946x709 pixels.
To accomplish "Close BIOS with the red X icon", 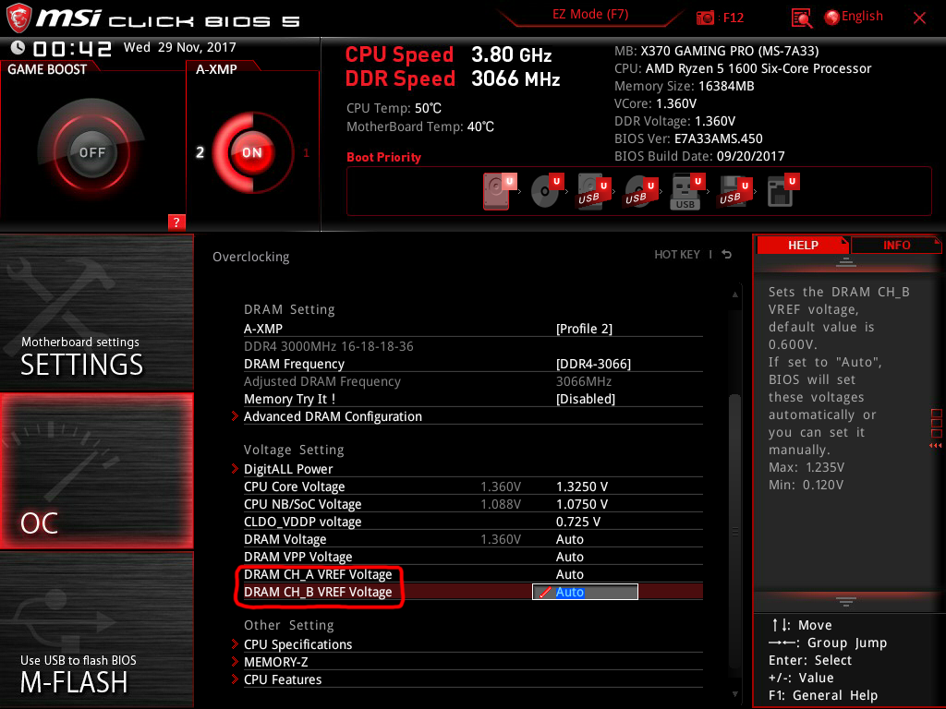I will tap(919, 18).
